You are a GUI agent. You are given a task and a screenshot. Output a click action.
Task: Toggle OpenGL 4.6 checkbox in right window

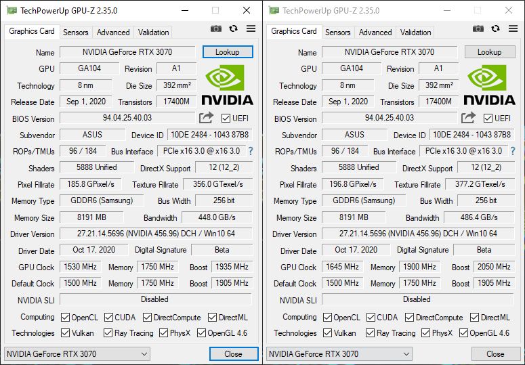(x=464, y=333)
